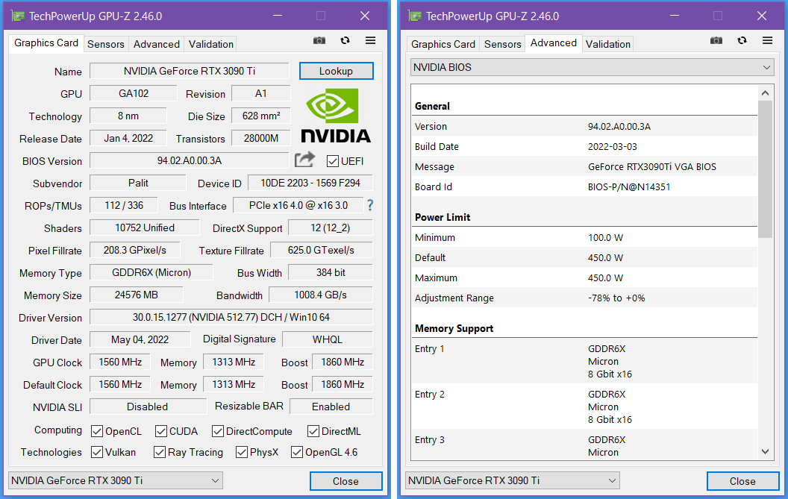Open hamburger menu in left GPU-Z window
Image resolution: width=788 pixels, height=499 pixels.
370,40
